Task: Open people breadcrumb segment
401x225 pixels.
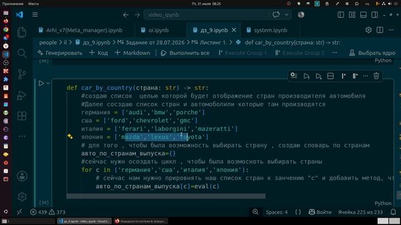Action: pyautogui.click(x=48, y=42)
